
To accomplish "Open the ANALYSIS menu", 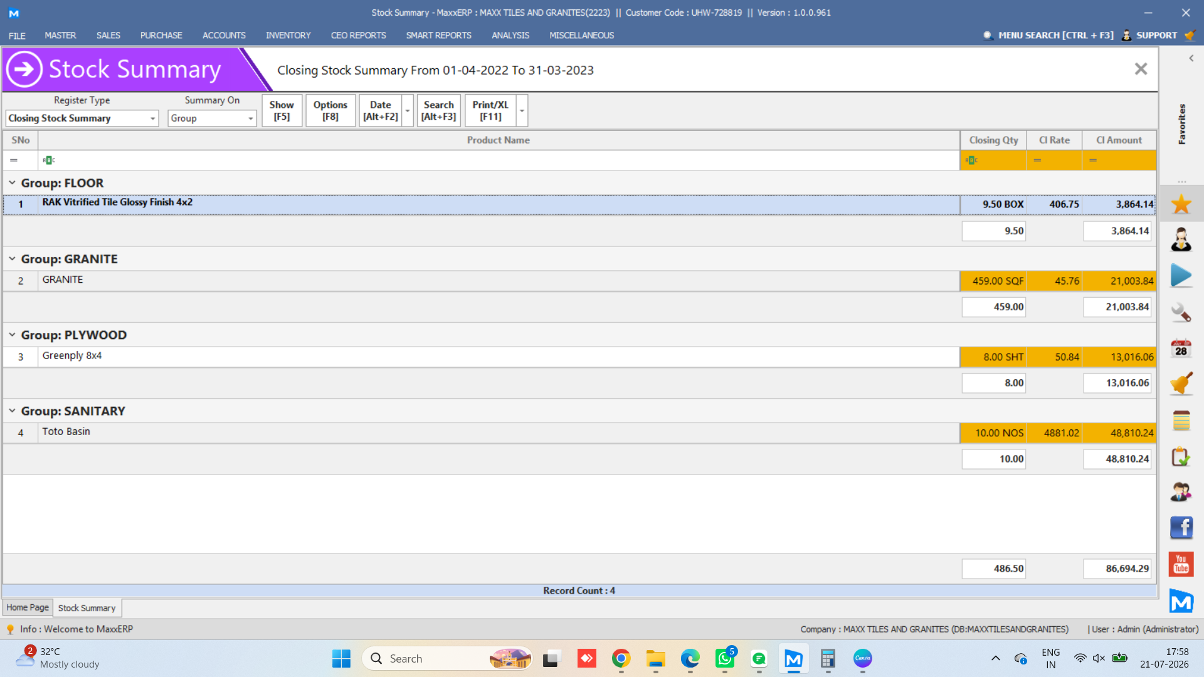I will [510, 36].
